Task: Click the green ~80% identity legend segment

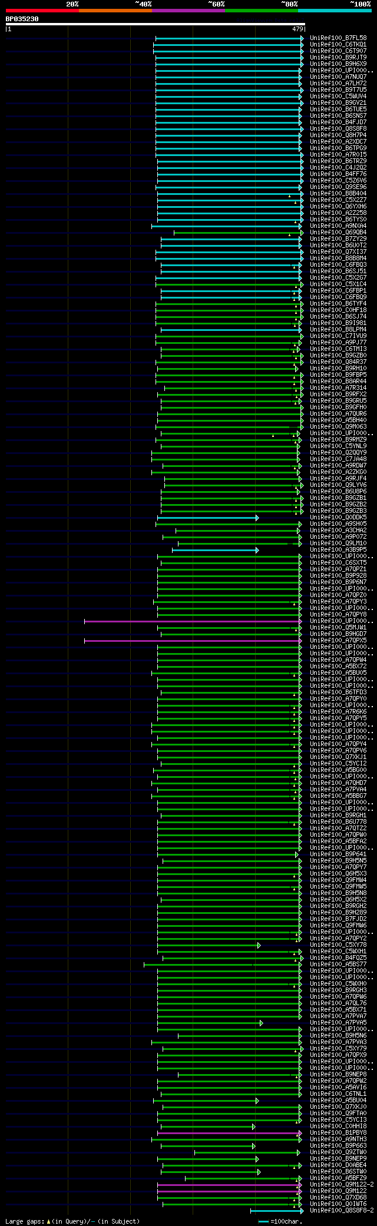Action: pos(262,11)
